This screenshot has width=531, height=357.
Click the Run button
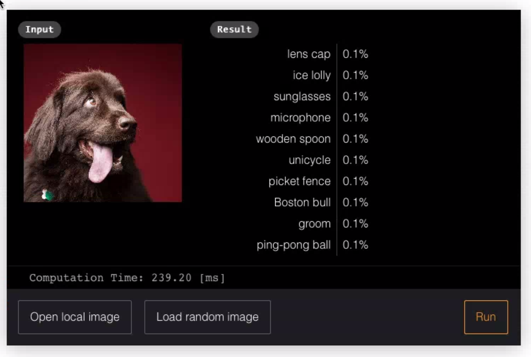pos(486,317)
